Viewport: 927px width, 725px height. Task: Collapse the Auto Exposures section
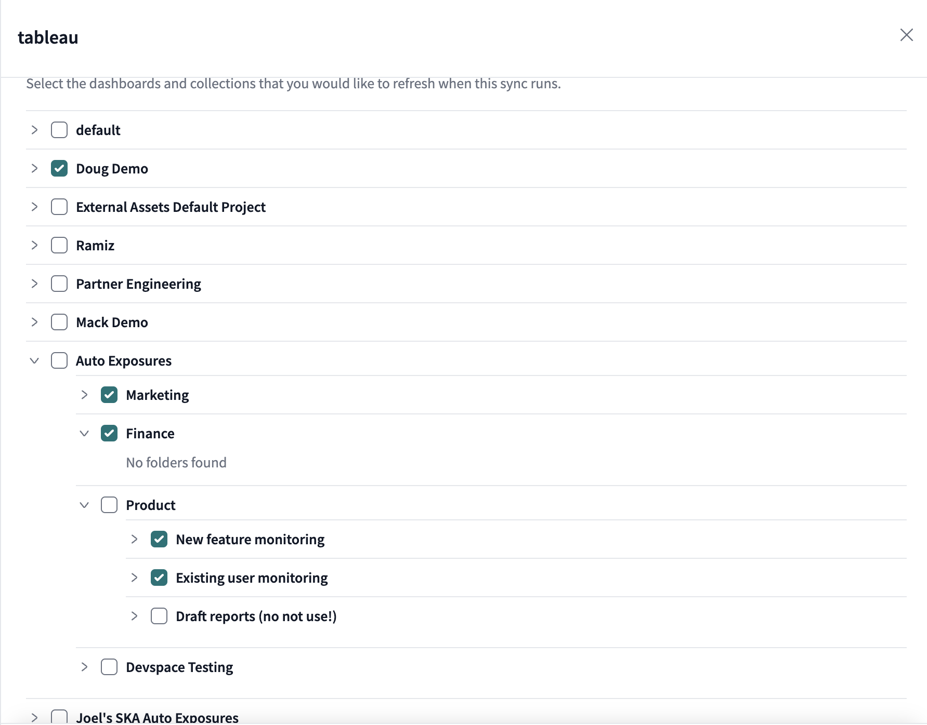34,360
